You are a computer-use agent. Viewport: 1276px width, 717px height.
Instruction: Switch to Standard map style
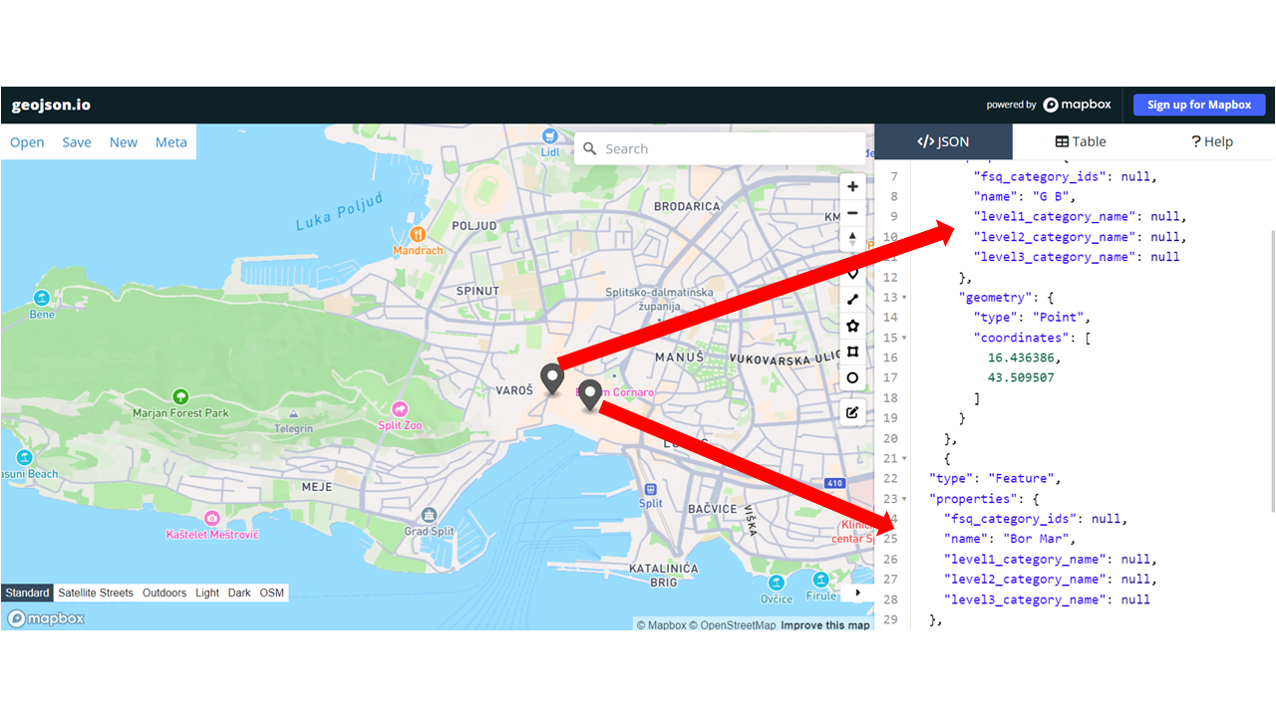point(27,593)
